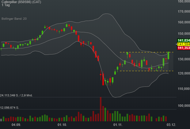Click the last green candlestick at the upper yellow line
The height and width of the screenshot is (129, 190).
click(x=169, y=55)
